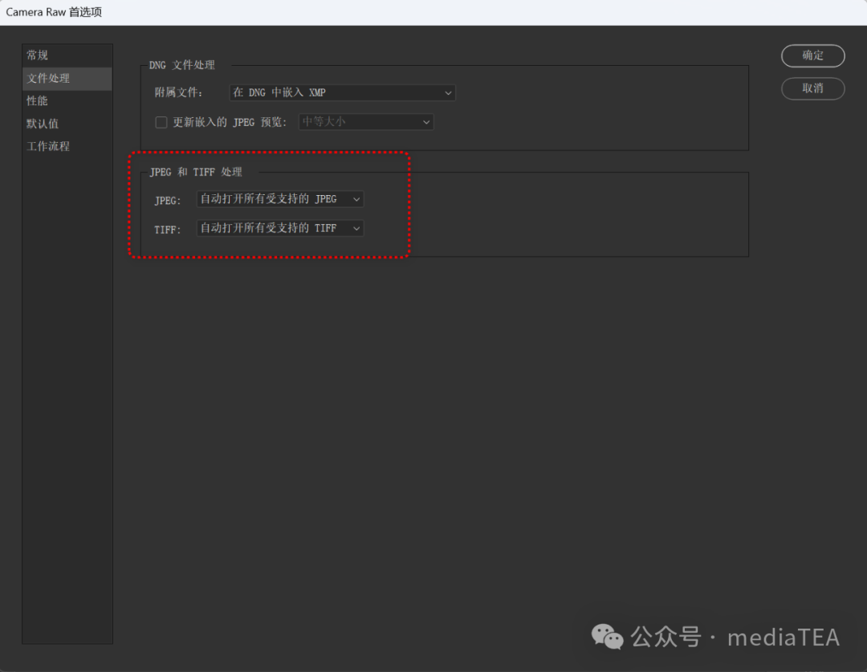Click the TIFF: field label
The height and width of the screenshot is (672, 867).
coord(168,229)
